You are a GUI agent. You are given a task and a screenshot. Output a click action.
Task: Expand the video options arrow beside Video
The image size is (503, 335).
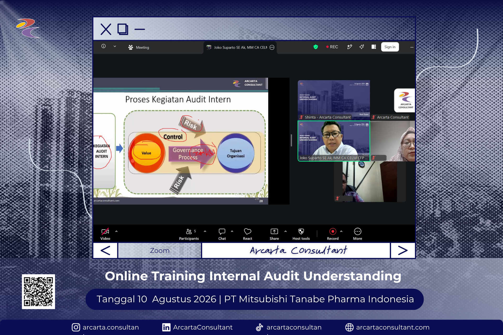[116, 231]
